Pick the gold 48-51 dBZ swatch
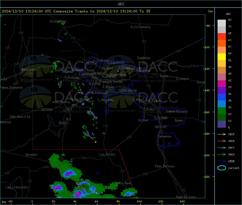 (222, 64)
